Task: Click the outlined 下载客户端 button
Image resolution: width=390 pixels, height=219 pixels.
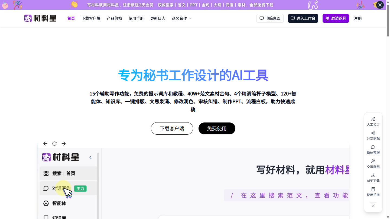Action: pos(172,128)
